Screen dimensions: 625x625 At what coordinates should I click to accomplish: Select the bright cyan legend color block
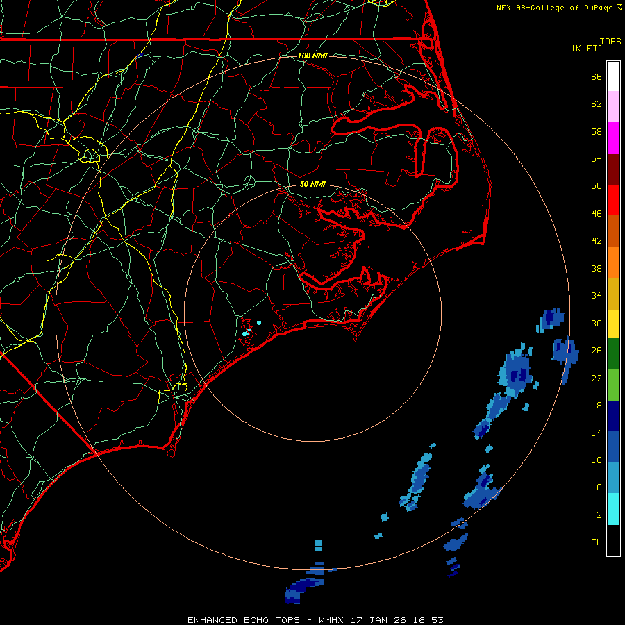(613, 509)
